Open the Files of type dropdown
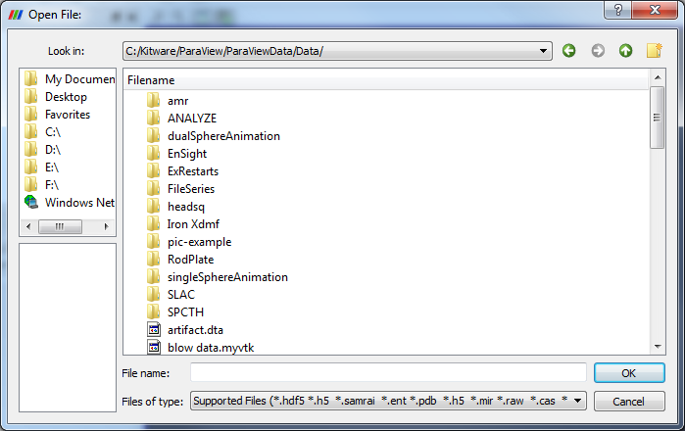This screenshot has width=685, height=431. [x=577, y=401]
